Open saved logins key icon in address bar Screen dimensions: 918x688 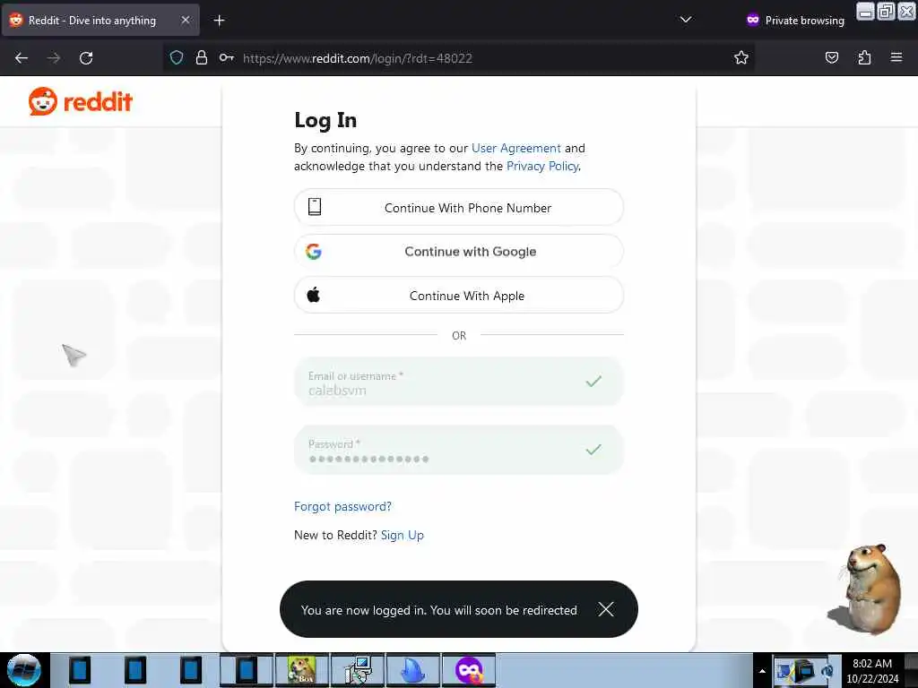pyautogui.click(x=227, y=58)
